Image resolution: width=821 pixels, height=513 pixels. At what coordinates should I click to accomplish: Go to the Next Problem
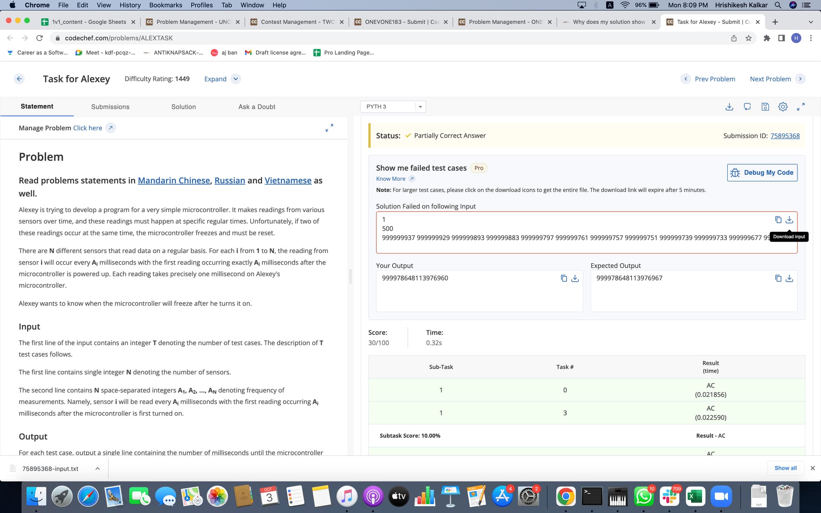pos(771,79)
